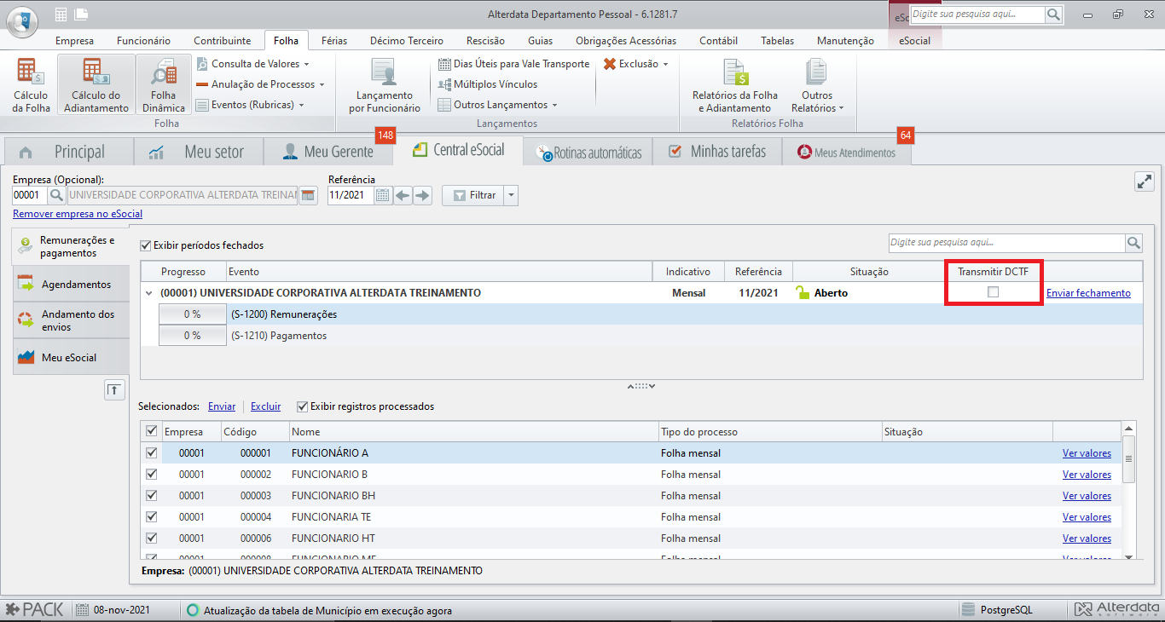
Task: Uncheck the FUNCIONARIA TE row checkbox
Action: pos(152,516)
